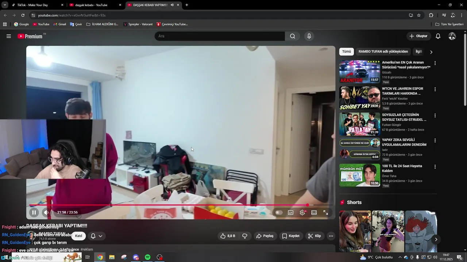This screenshot has height=262, width=467.
Task: Open the Chrome media control icon
Action: pos(444,15)
